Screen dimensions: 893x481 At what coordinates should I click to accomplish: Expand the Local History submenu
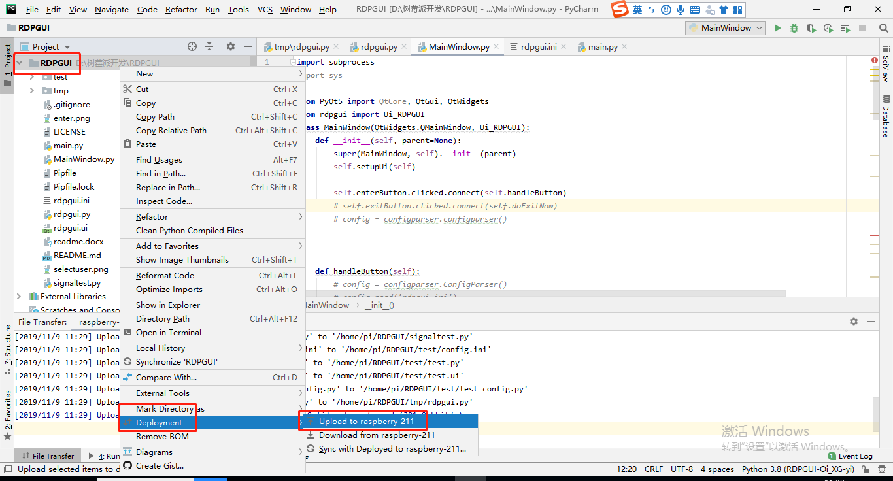[212, 348]
